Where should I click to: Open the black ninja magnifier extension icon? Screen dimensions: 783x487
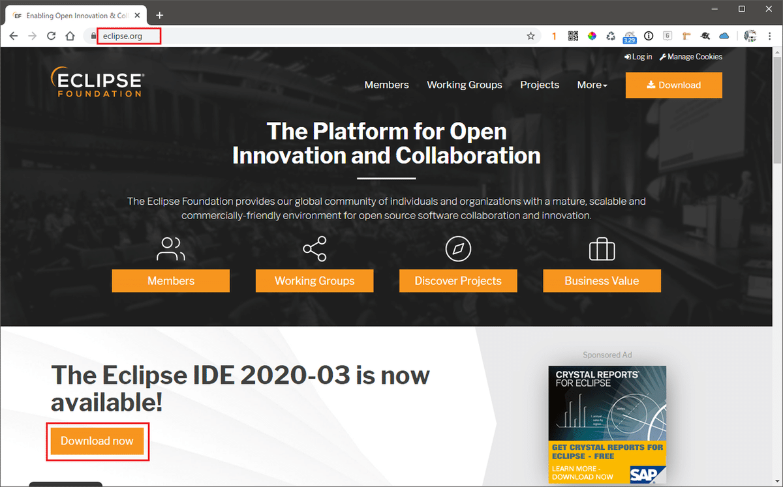click(705, 36)
